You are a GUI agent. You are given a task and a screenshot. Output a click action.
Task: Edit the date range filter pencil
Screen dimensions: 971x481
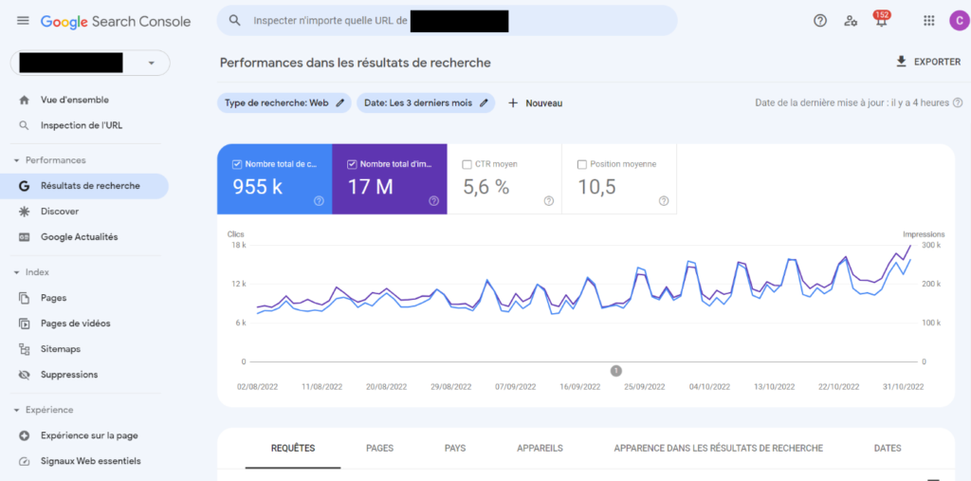point(484,103)
